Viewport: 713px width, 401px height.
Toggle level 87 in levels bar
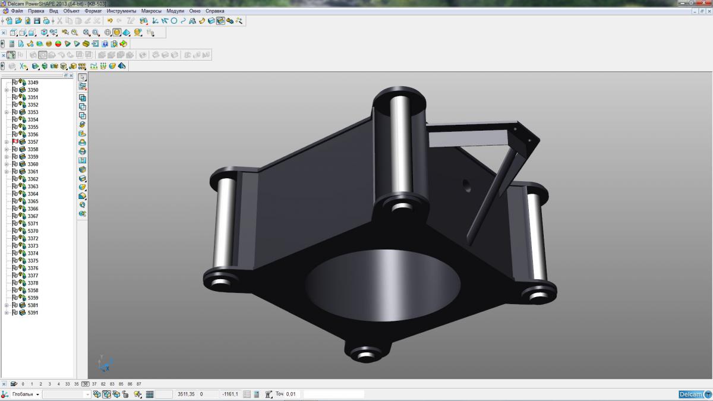[138, 384]
